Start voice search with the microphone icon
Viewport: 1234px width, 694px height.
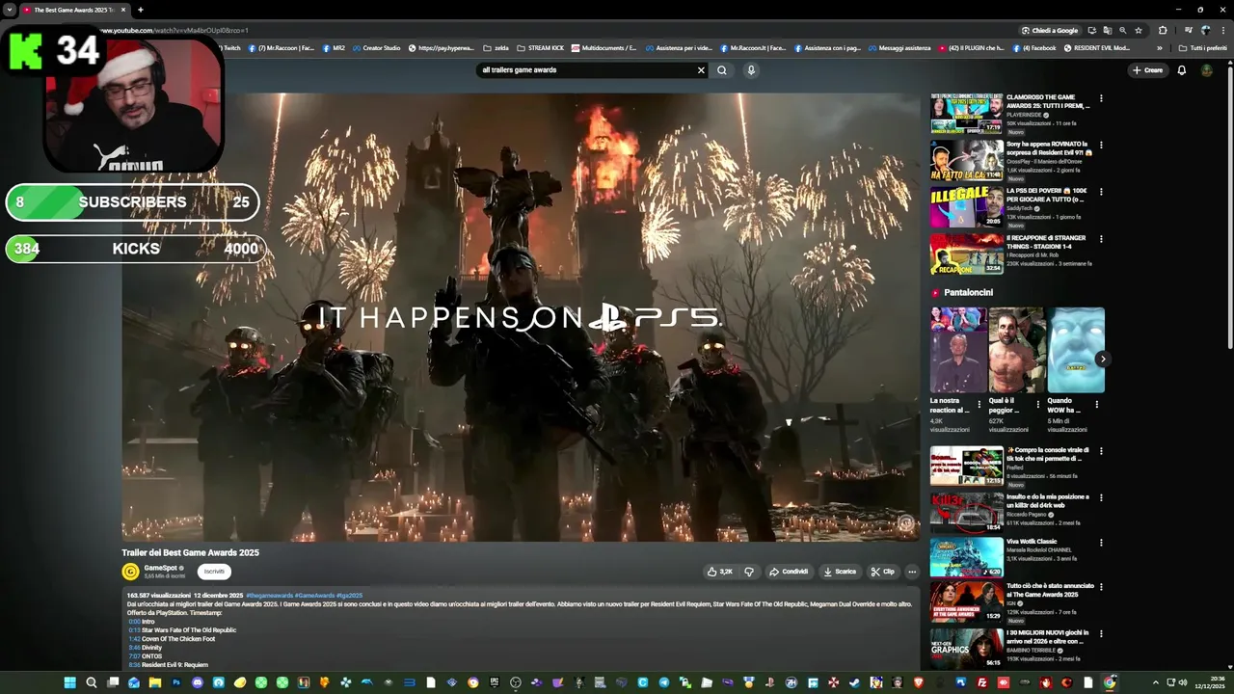point(751,70)
